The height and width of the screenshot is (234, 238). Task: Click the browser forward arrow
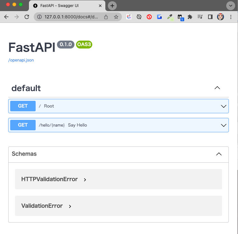[17, 17]
